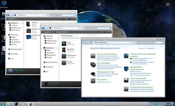This screenshot has width=175, height=106.
Task: Click the Control Panel search field
Action: point(151,43)
